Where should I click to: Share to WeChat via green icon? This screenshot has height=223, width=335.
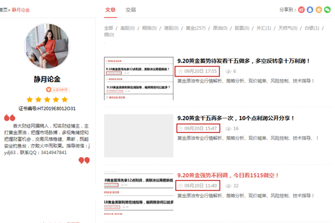tap(327, 10)
